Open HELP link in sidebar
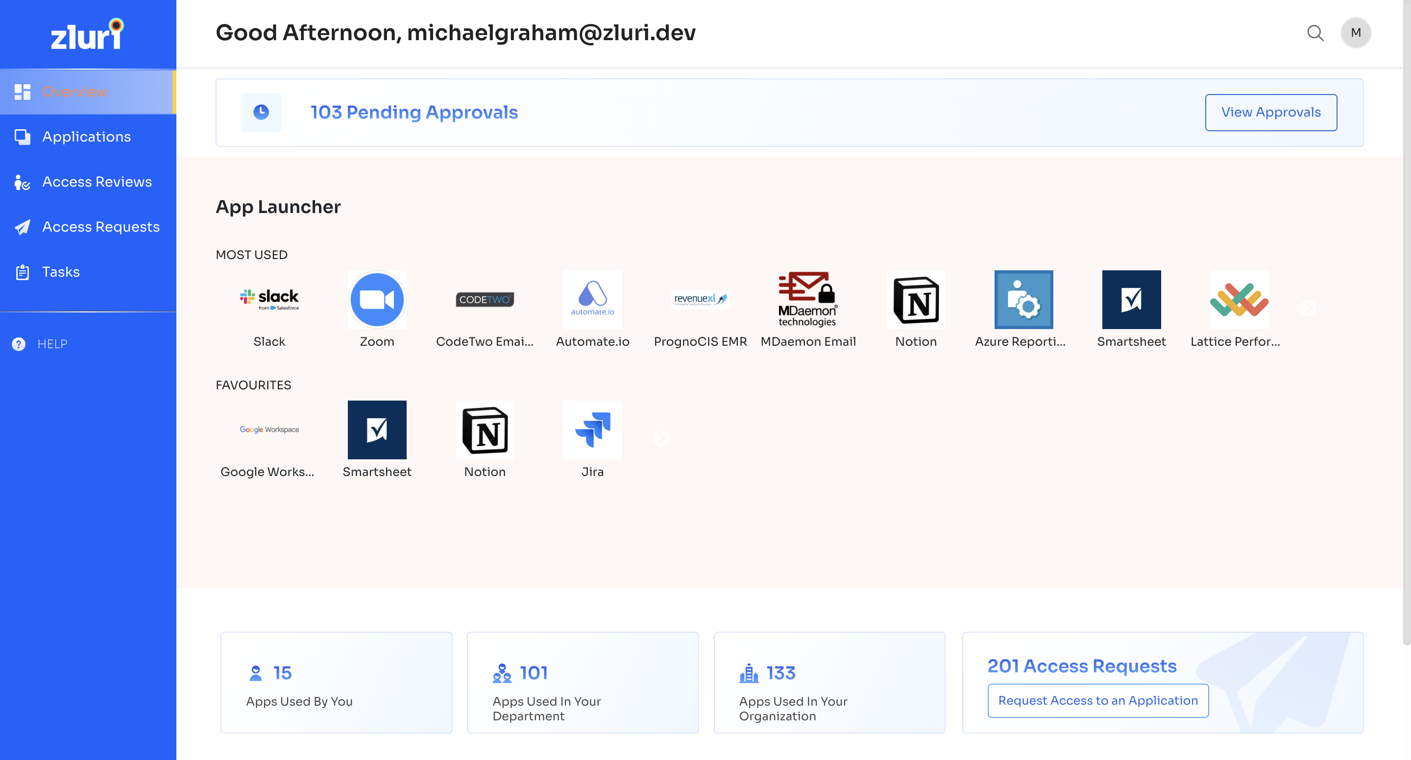 point(51,344)
